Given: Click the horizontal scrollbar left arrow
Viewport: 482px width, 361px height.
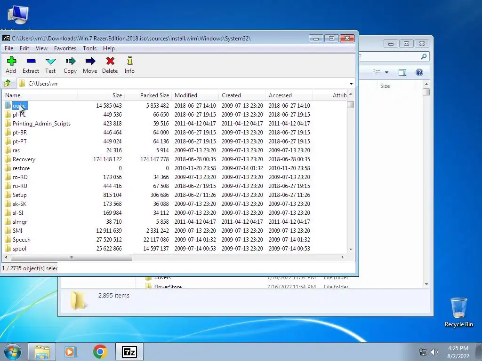Looking at the screenshot, I should (6, 257).
